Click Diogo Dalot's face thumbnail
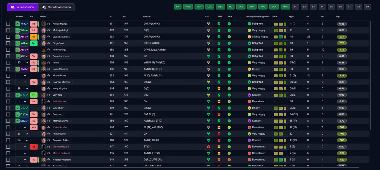Image resolution: width=380 pixels, height=170 pixels. tap(44, 43)
